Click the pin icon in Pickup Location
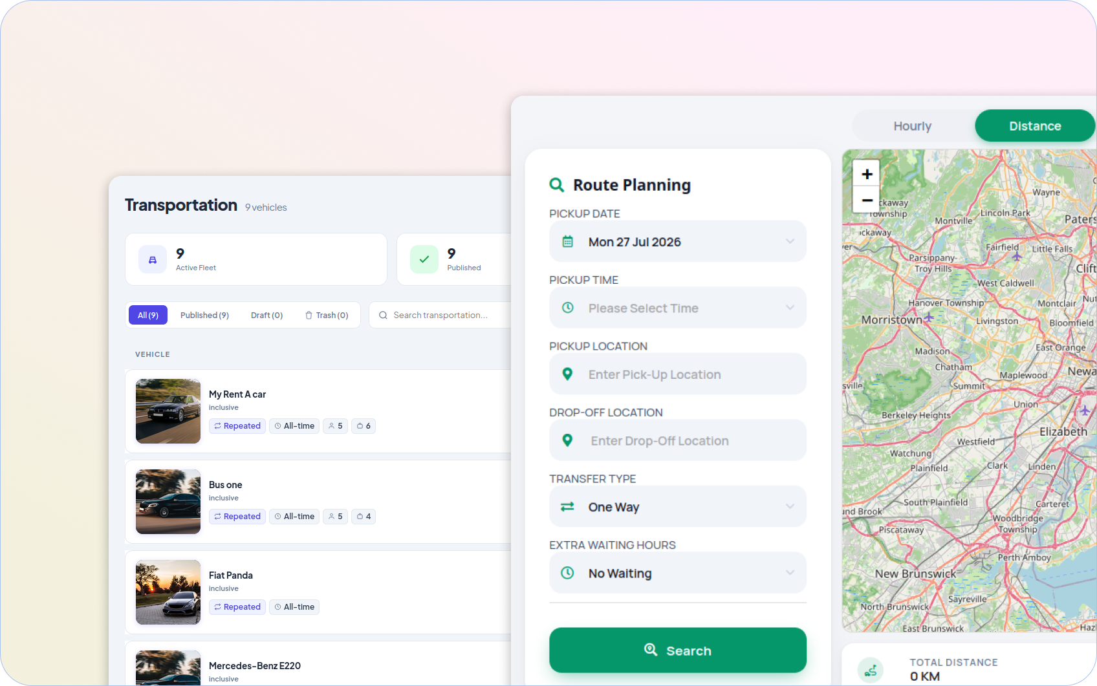 pyautogui.click(x=567, y=374)
